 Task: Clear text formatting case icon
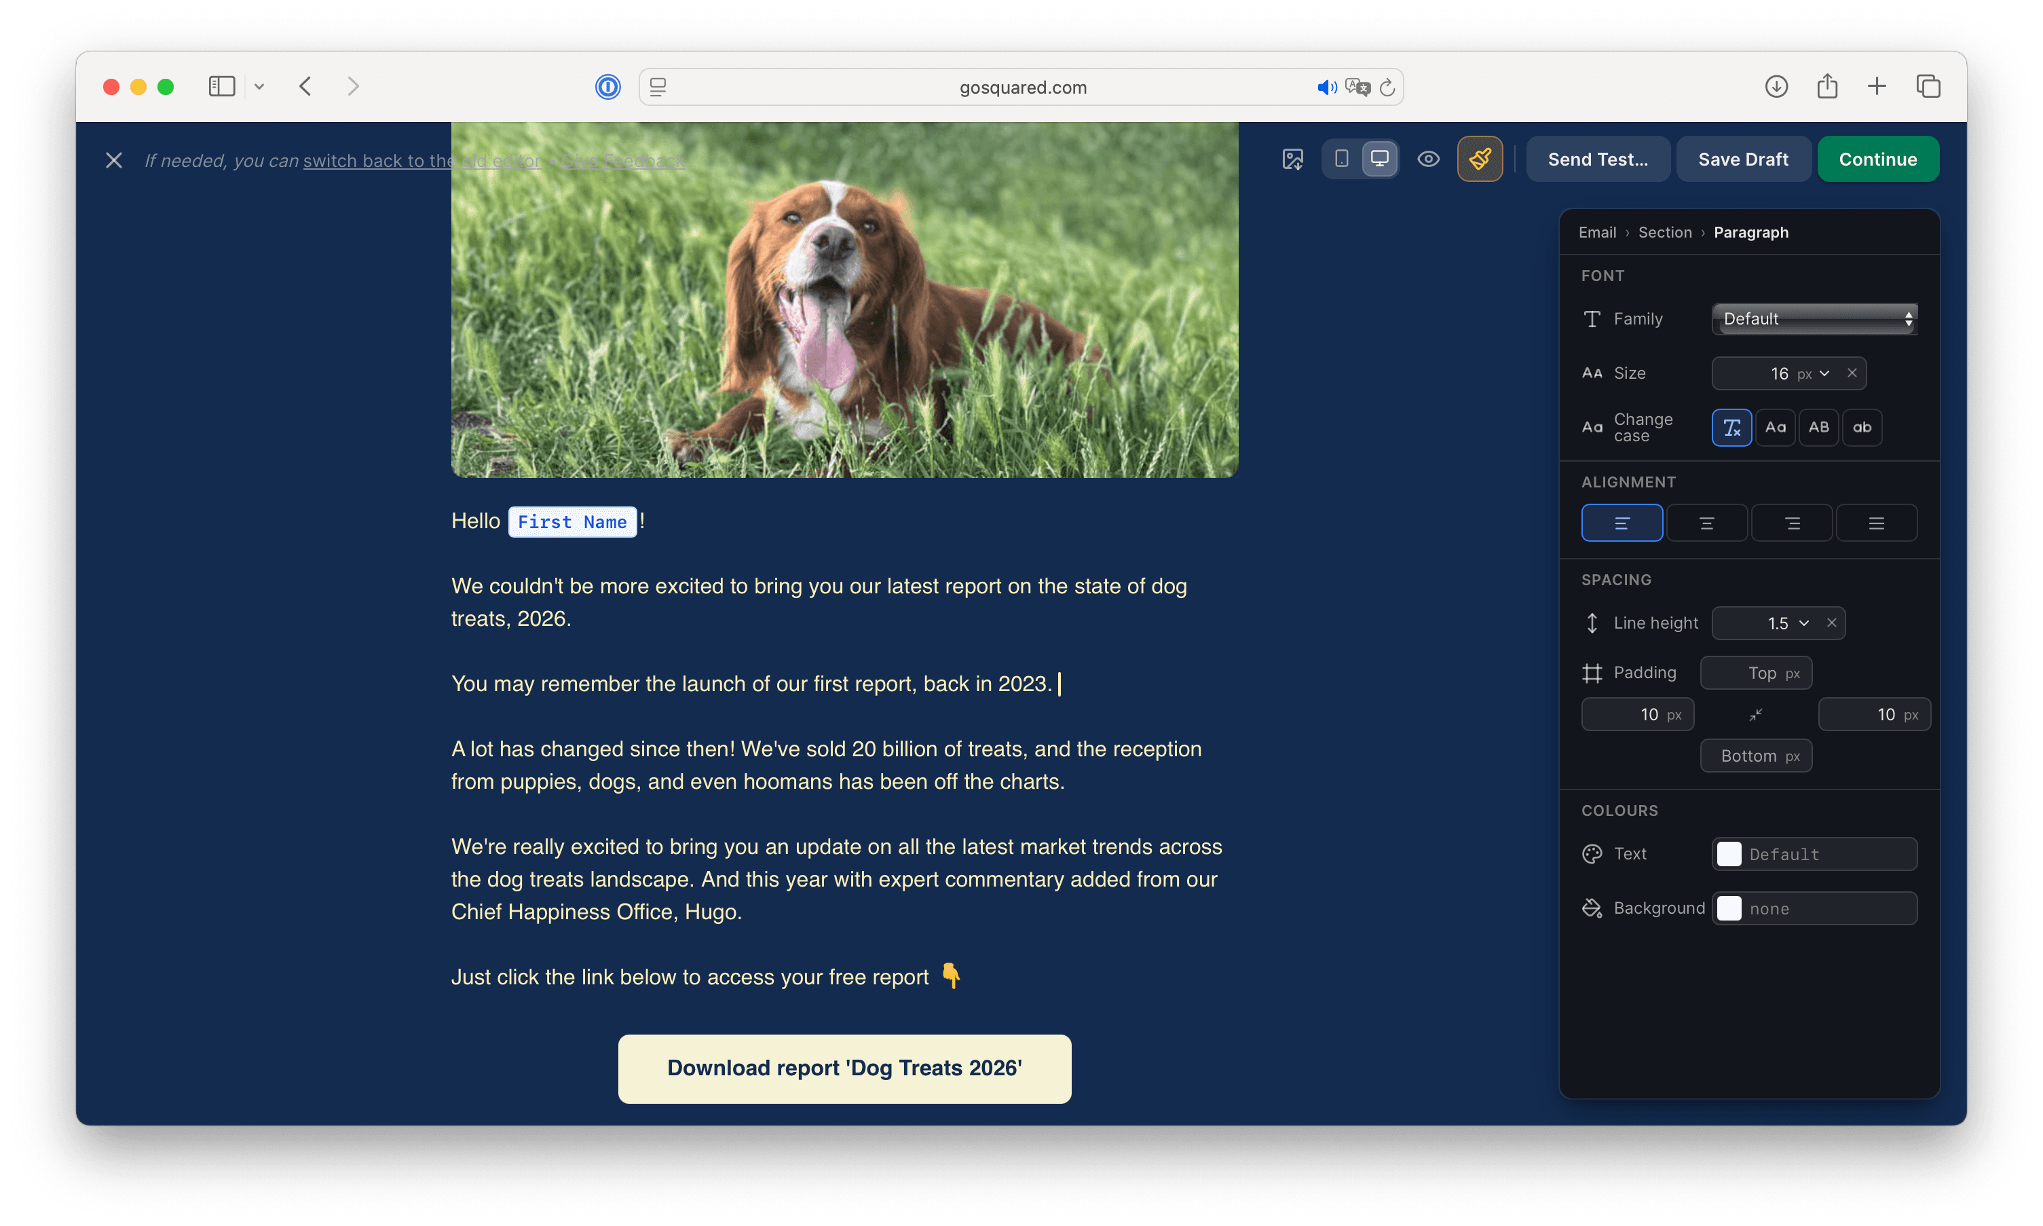click(x=1731, y=427)
